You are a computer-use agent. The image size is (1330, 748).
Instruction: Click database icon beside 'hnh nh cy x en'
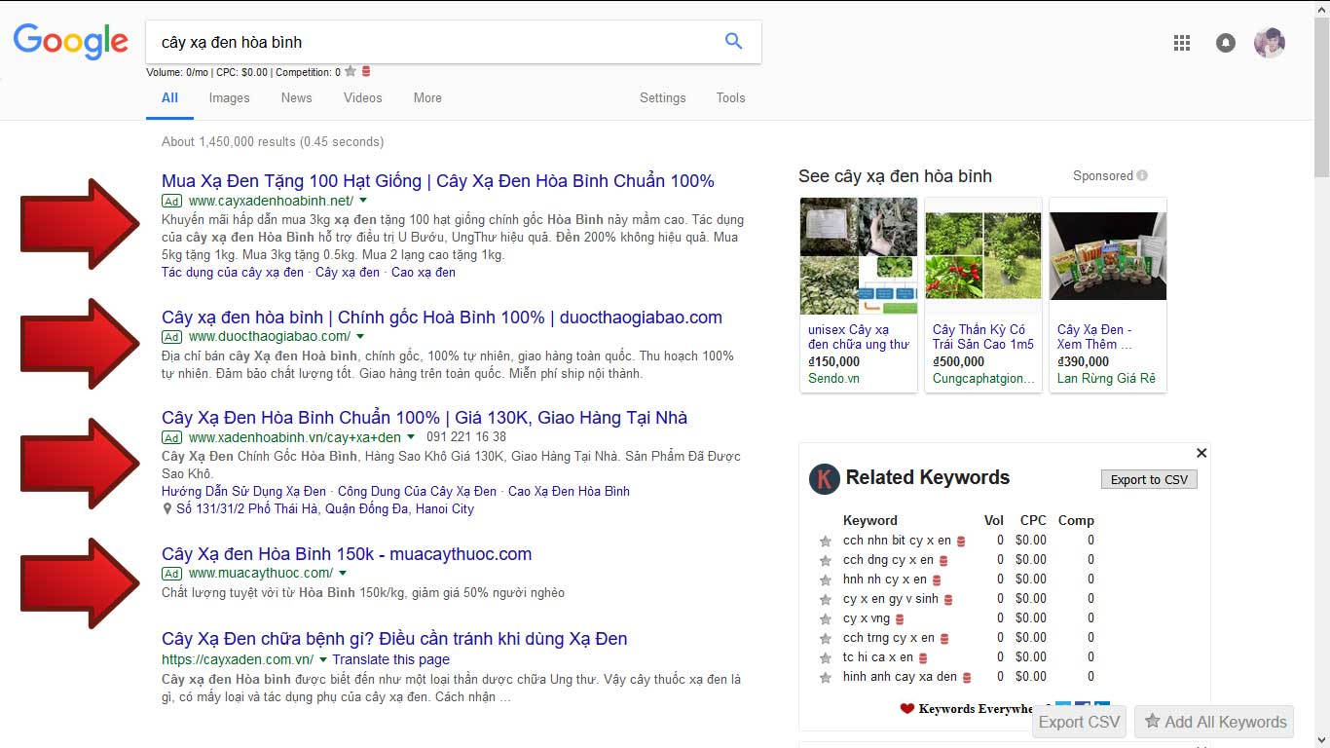(937, 580)
